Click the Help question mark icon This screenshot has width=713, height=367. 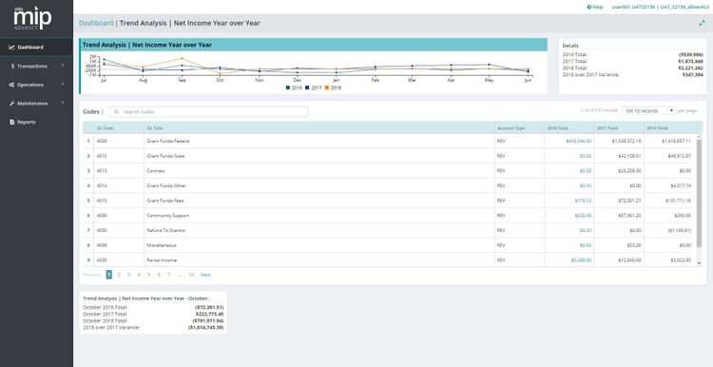(x=589, y=7)
